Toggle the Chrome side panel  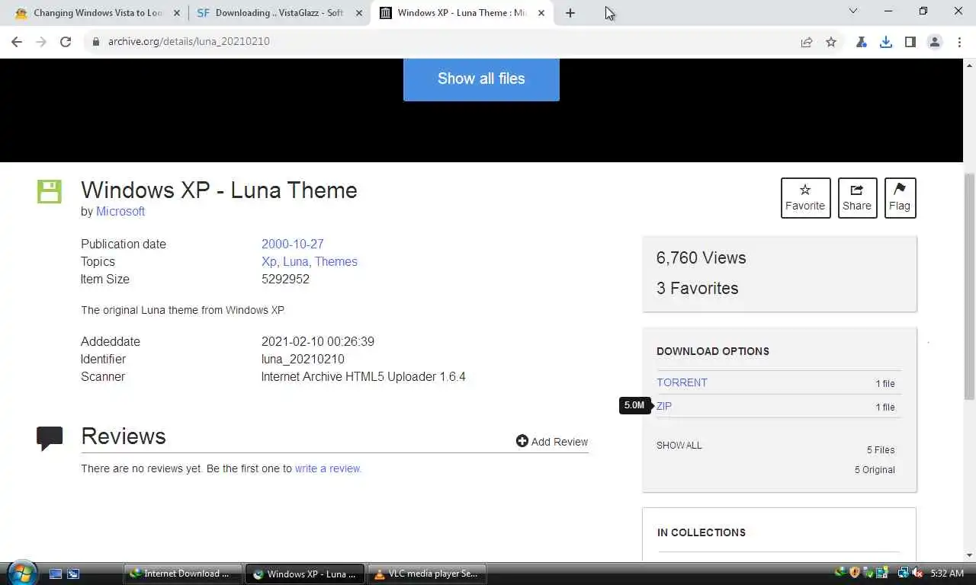(x=910, y=42)
